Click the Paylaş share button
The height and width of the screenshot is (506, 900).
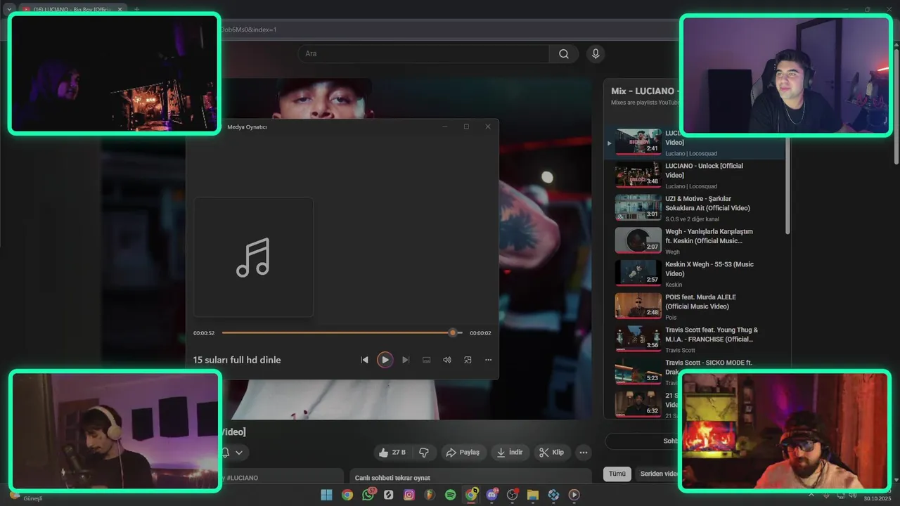[463, 453]
